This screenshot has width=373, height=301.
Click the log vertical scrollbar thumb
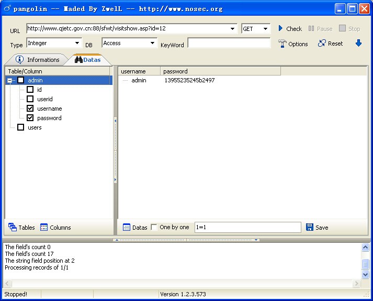tap(365, 264)
